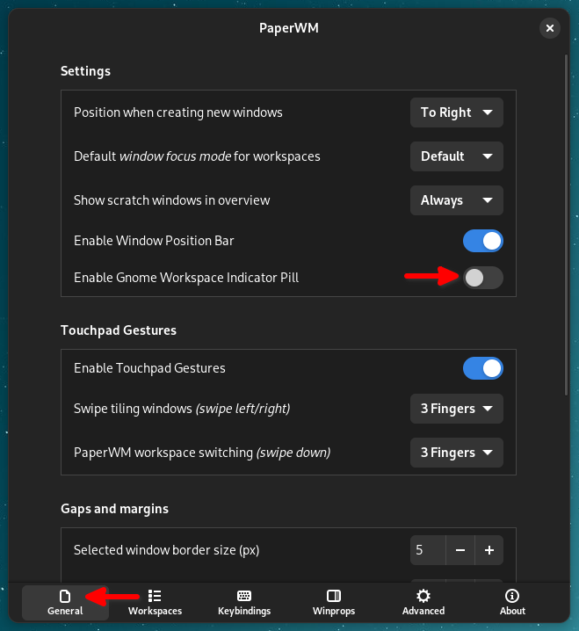Click 'Selected window border size (px)' label

coord(167,550)
